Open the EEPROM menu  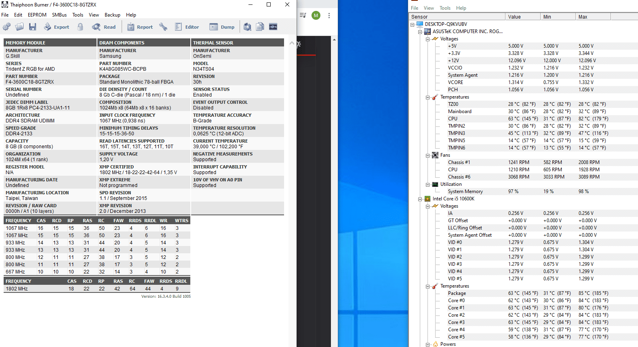(x=37, y=15)
